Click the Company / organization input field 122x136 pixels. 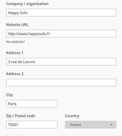coord(61,12)
